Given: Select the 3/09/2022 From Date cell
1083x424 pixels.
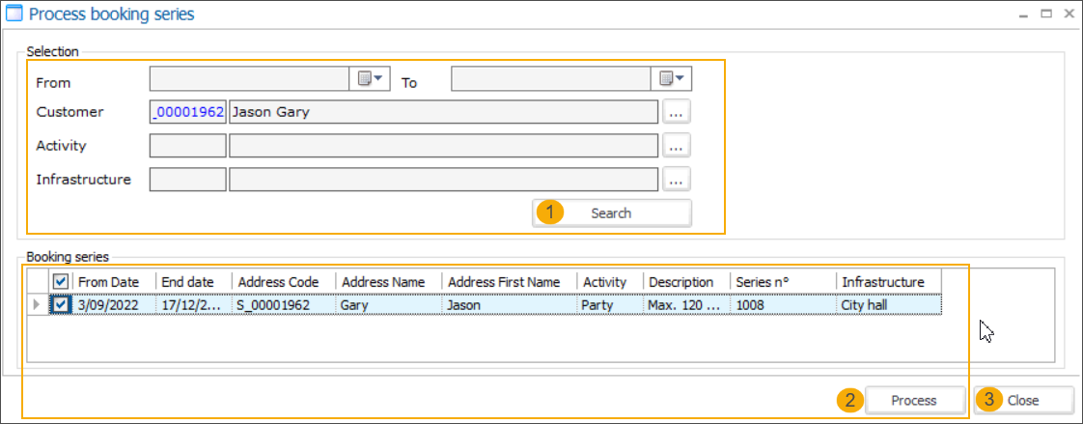Looking at the screenshot, I should tap(114, 304).
